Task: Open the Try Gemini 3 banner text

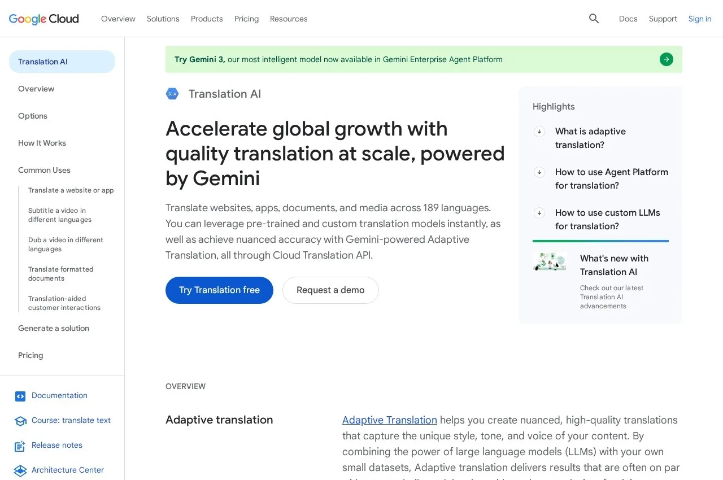Action: click(x=338, y=59)
